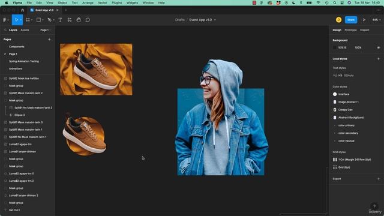Select the Text tool
This screenshot has width=384, height=216.
pyautogui.click(x=60, y=20)
